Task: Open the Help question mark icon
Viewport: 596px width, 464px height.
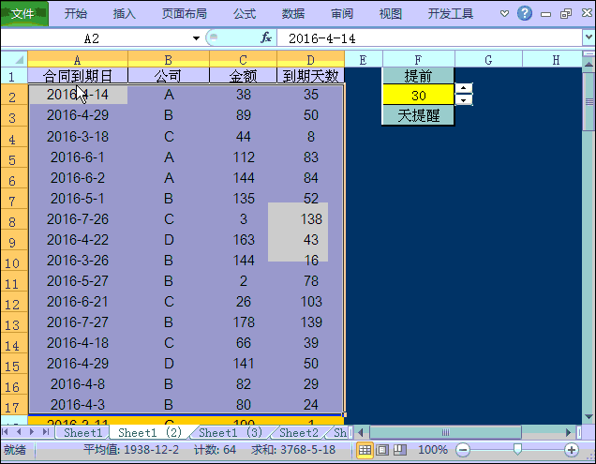Action: [525, 14]
